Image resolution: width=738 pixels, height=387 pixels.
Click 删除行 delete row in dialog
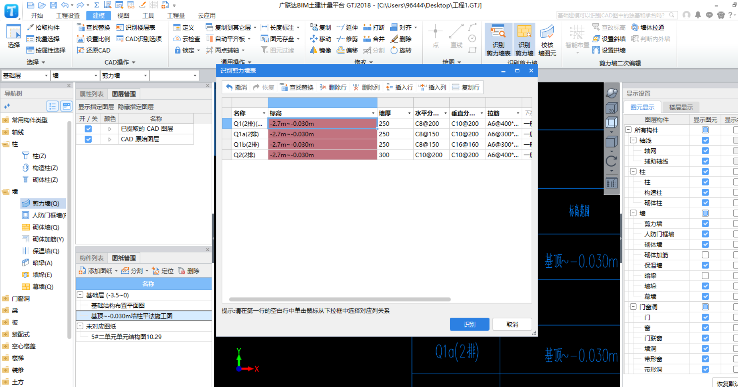(333, 87)
